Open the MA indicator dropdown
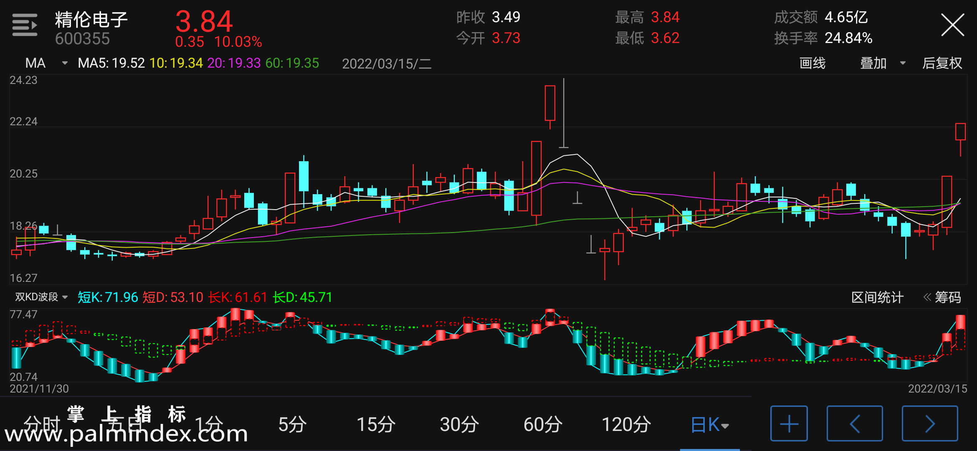Viewport: 977px width, 451px height. point(46,63)
